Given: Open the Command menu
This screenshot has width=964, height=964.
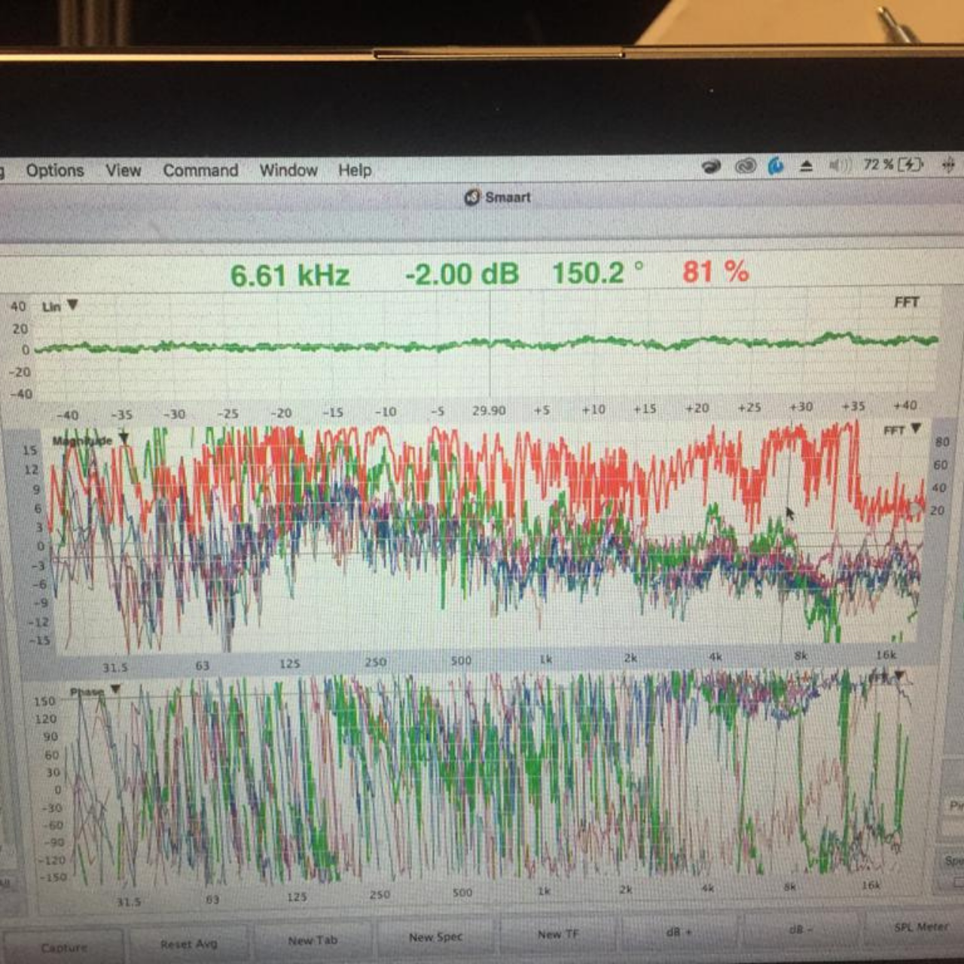Looking at the screenshot, I should (200, 170).
